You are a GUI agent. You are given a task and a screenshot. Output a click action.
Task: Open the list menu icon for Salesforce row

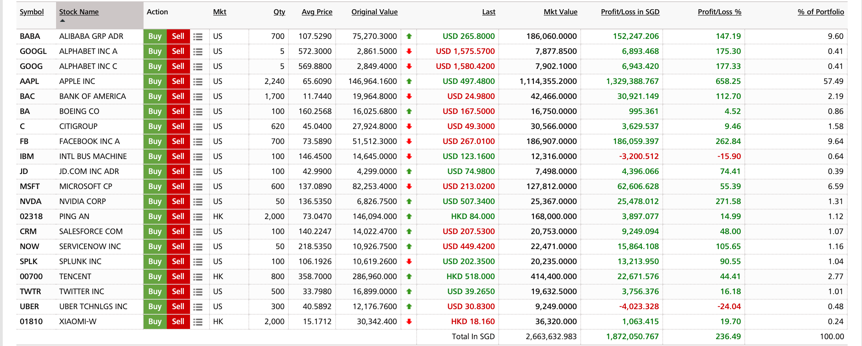[x=198, y=232]
